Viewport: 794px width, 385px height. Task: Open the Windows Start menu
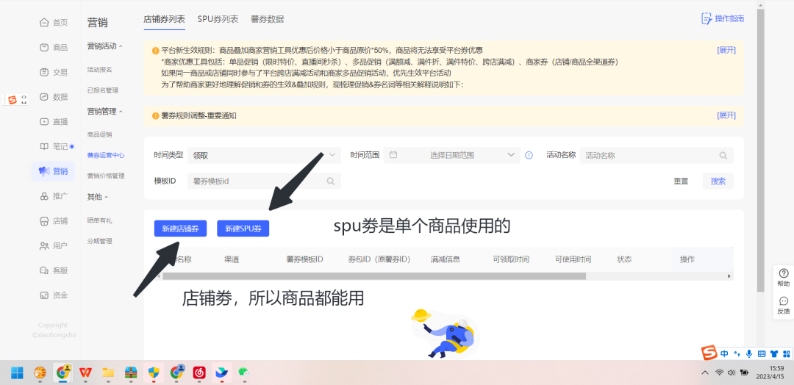[17, 373]
